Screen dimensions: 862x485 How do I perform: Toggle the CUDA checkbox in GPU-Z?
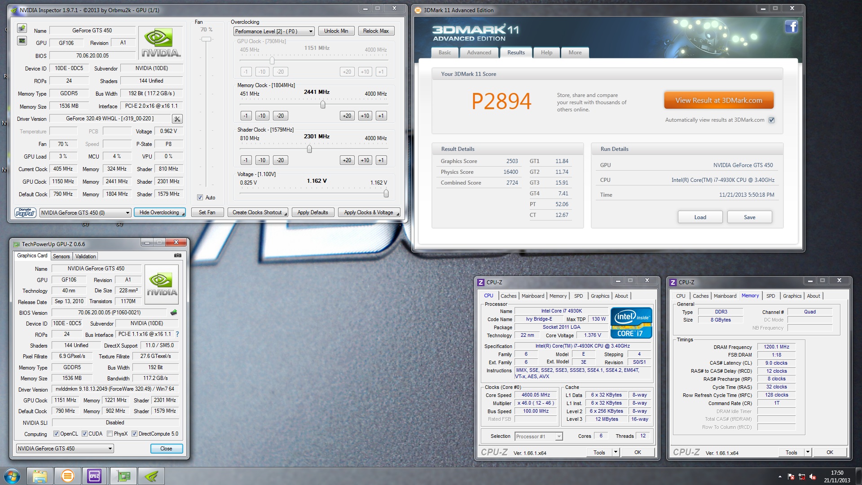click(x=84, y=434)
